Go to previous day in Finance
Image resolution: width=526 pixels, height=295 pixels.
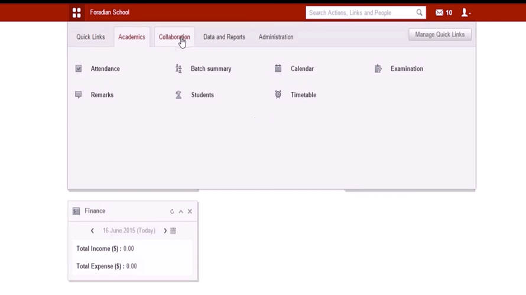coord(92,231)
